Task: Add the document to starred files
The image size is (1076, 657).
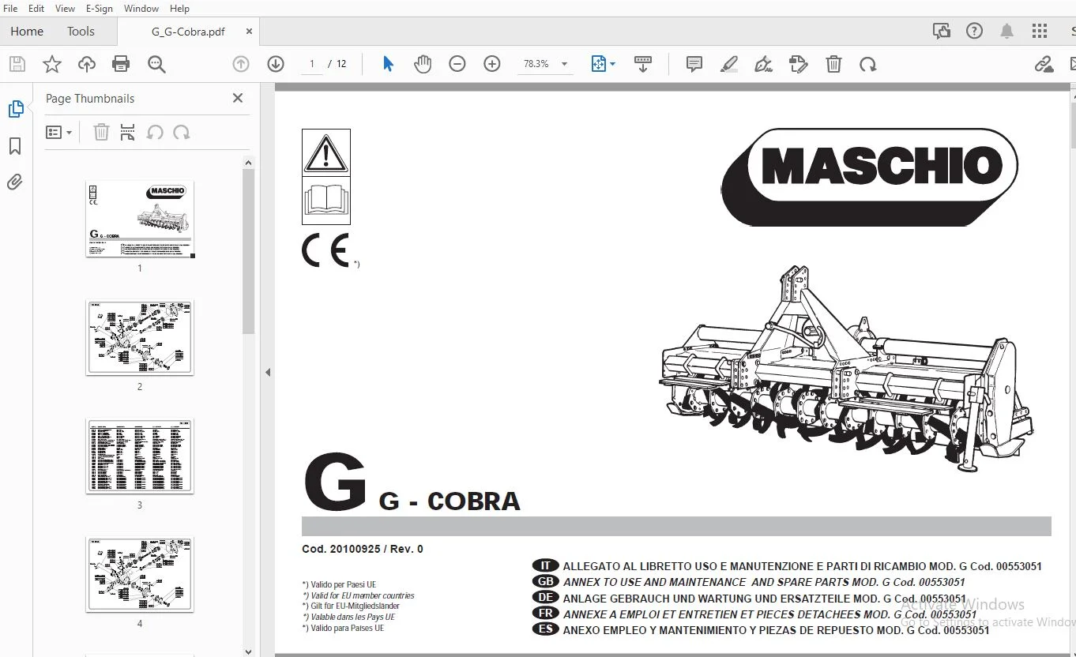Action: pyautogui.click(x=52, y=64)
